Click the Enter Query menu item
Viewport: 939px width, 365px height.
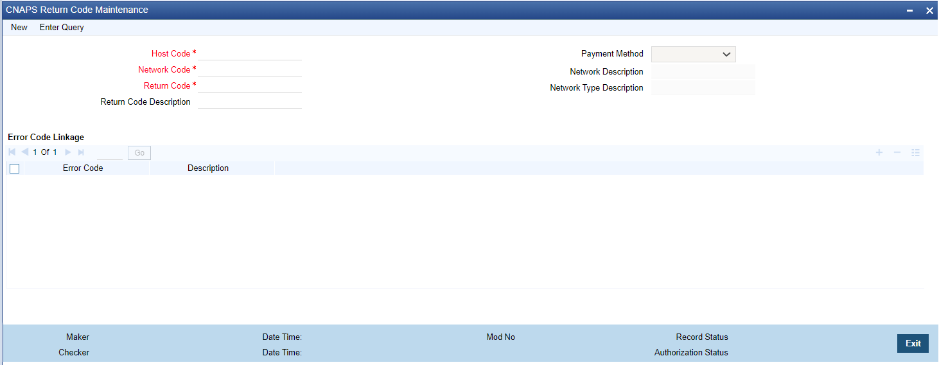pos(62,28)
